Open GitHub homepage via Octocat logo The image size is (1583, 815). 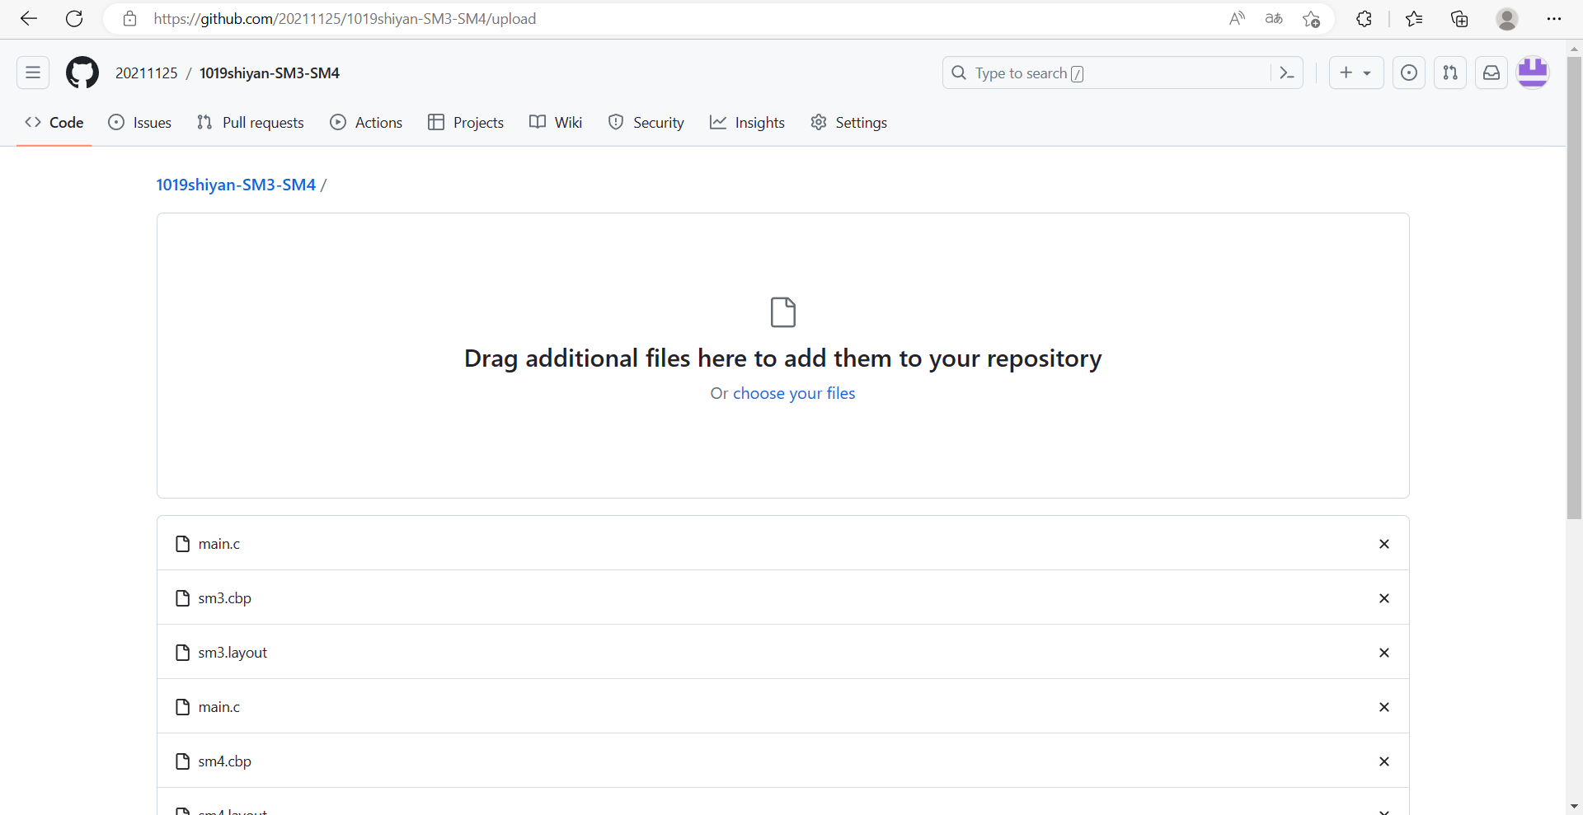coord(82,73)
